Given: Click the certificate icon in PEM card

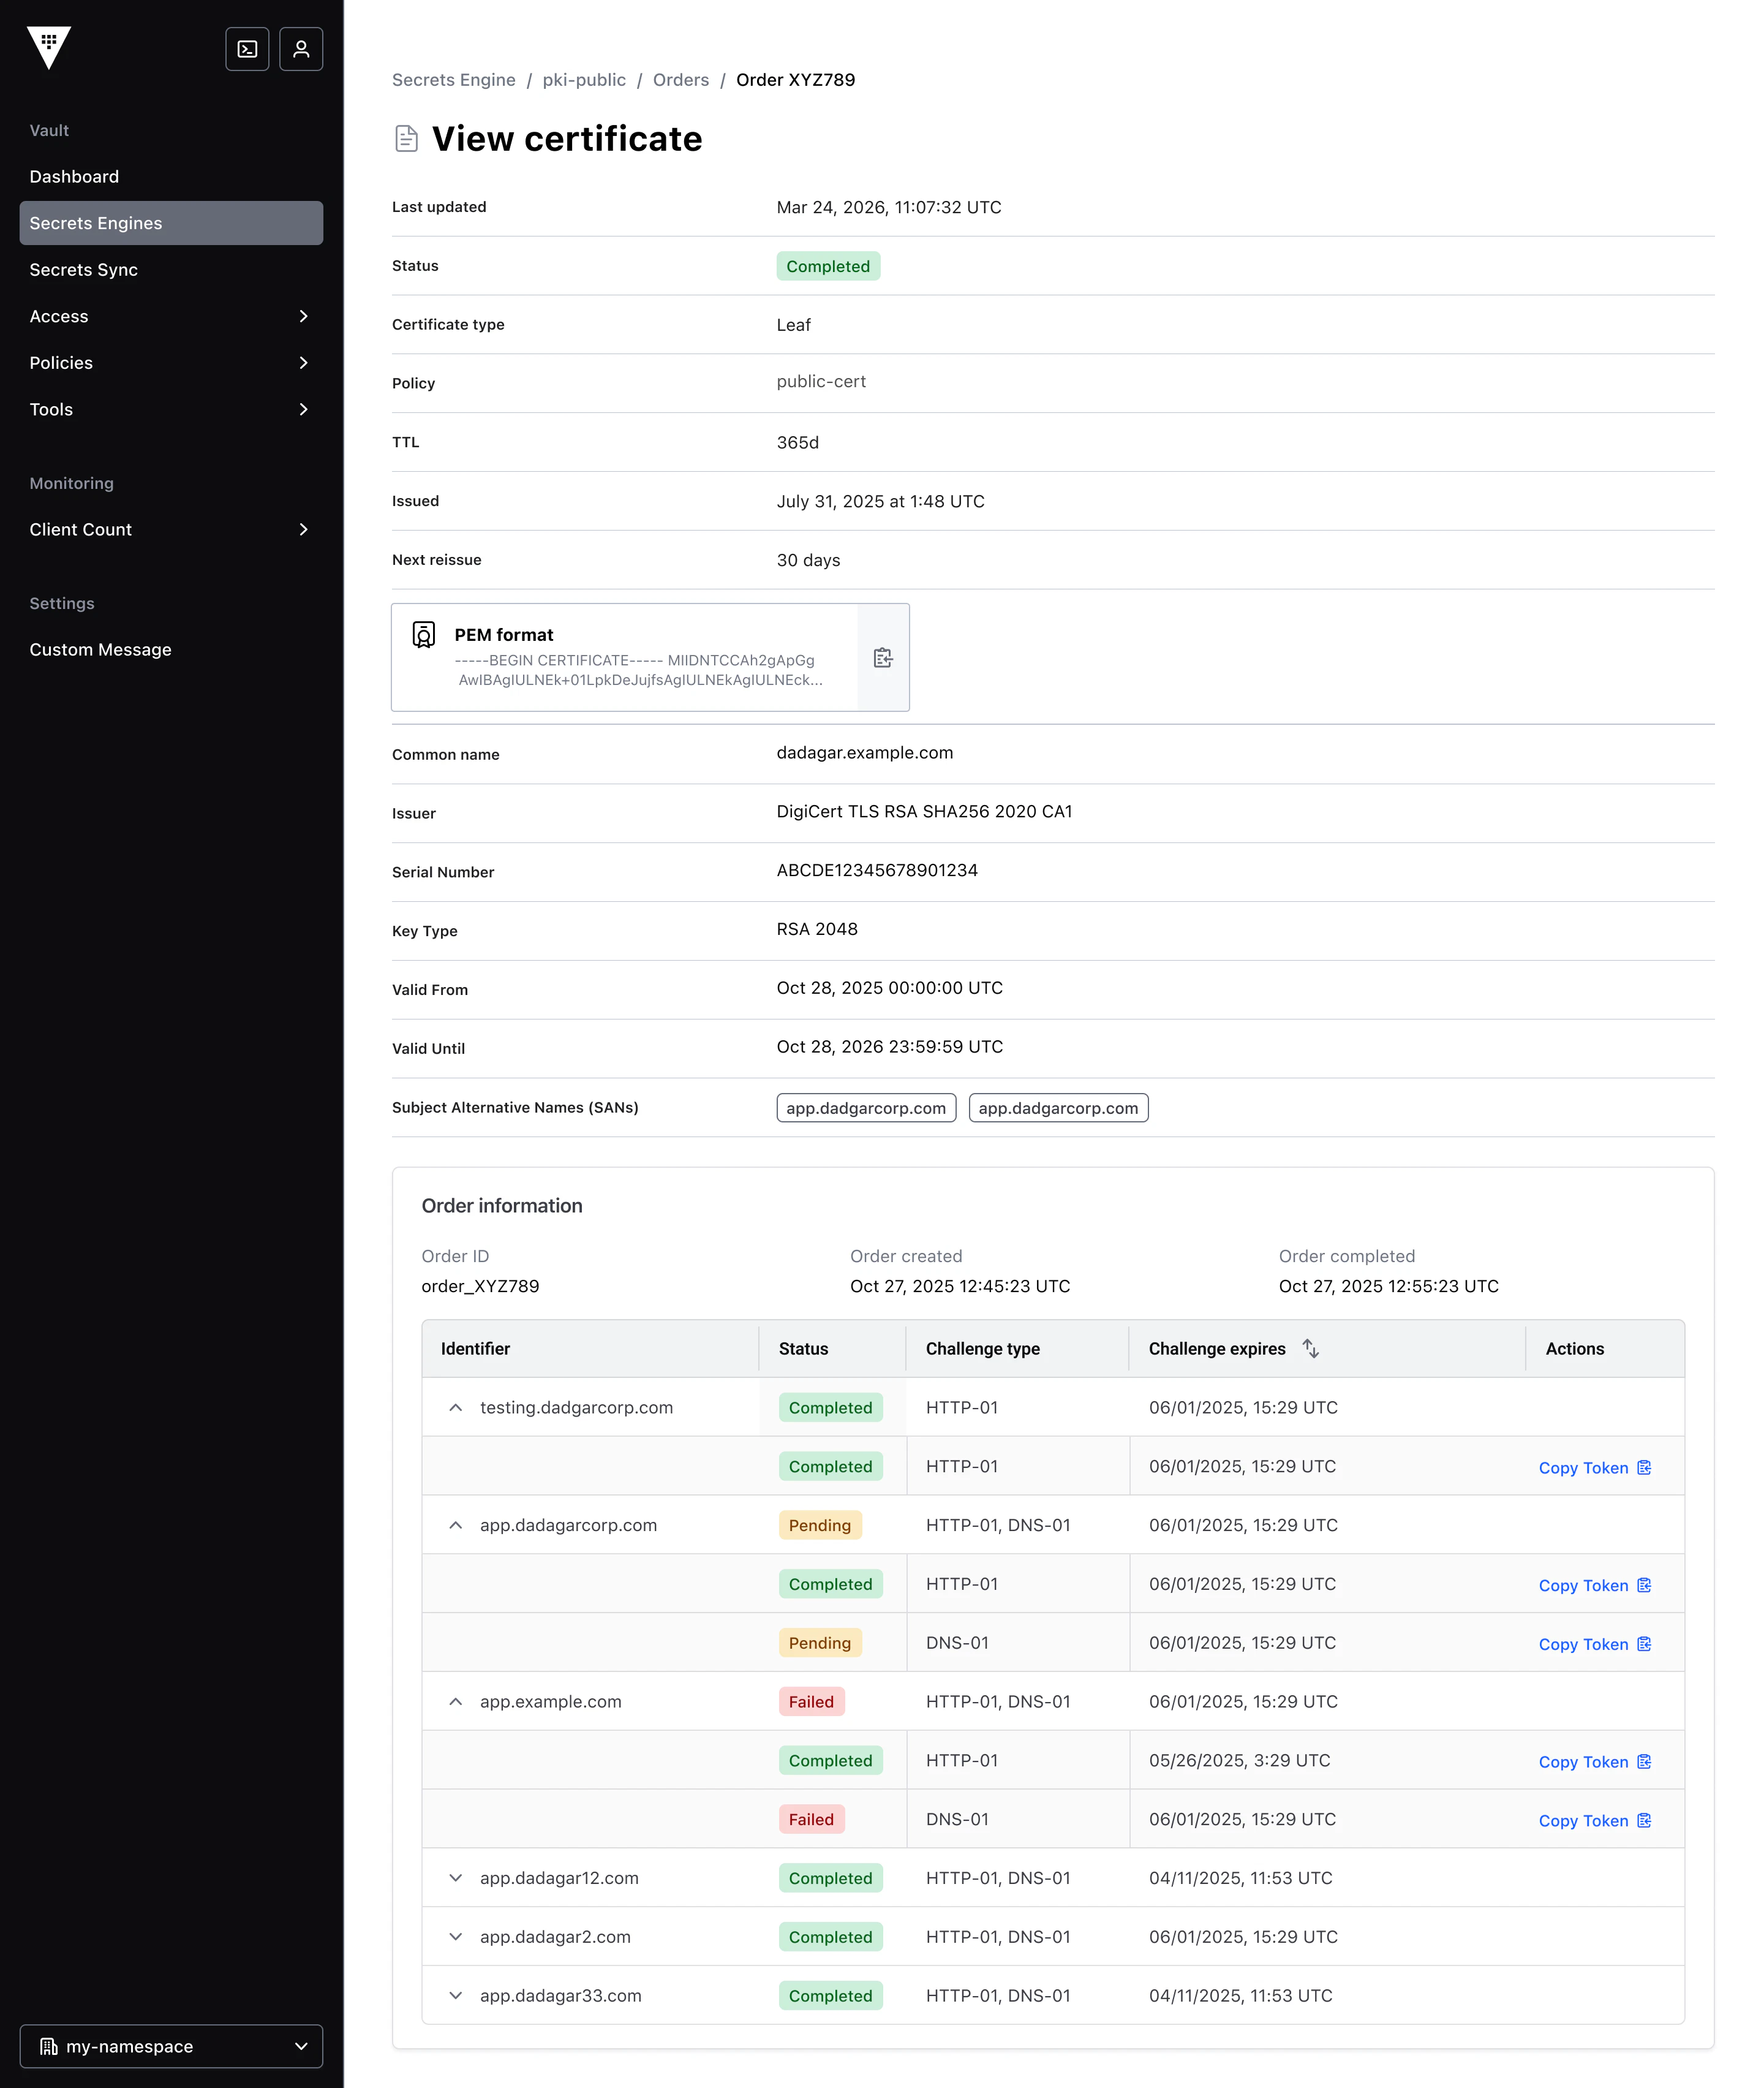Looking at the screenshot, I should click(x=424, y=634).
